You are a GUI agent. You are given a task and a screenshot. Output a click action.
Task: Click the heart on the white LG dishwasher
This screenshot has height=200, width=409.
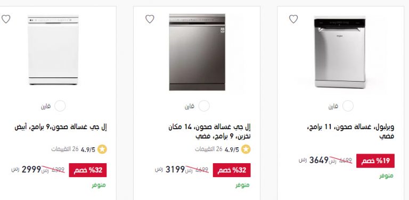(6, 19)
